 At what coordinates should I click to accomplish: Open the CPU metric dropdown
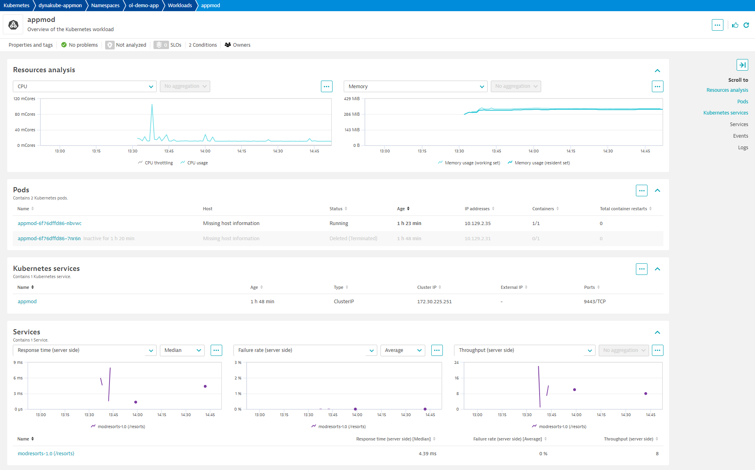click(85, 87)
